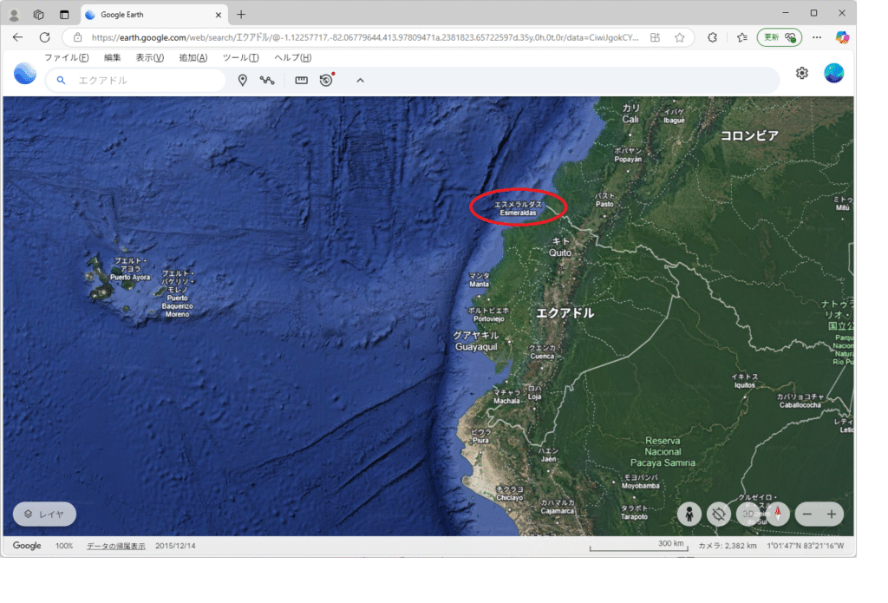Go back with the browser back arrow
Viewport: 888px width, 603px height.
coord(17,37)
